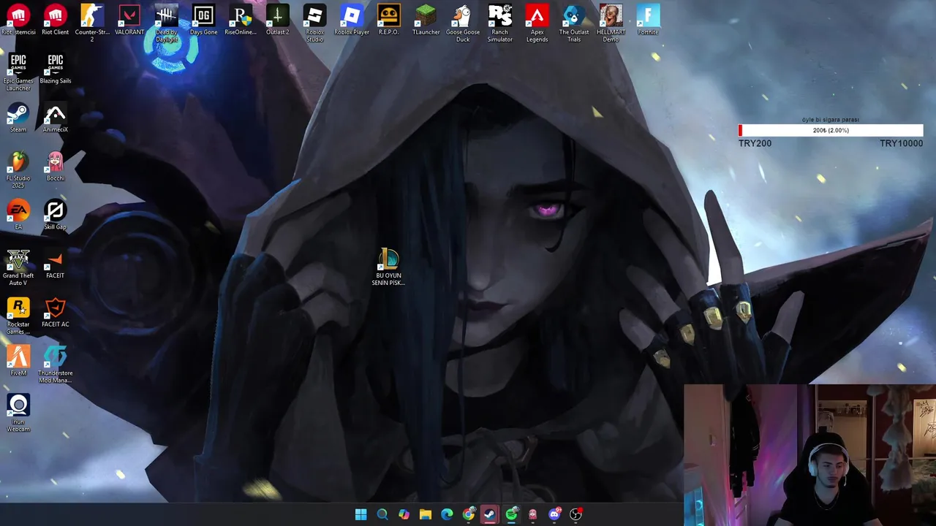Screen dimensions: 936x526
Task: Select the Epic Games Launcher icon
Action: (18, 72)
